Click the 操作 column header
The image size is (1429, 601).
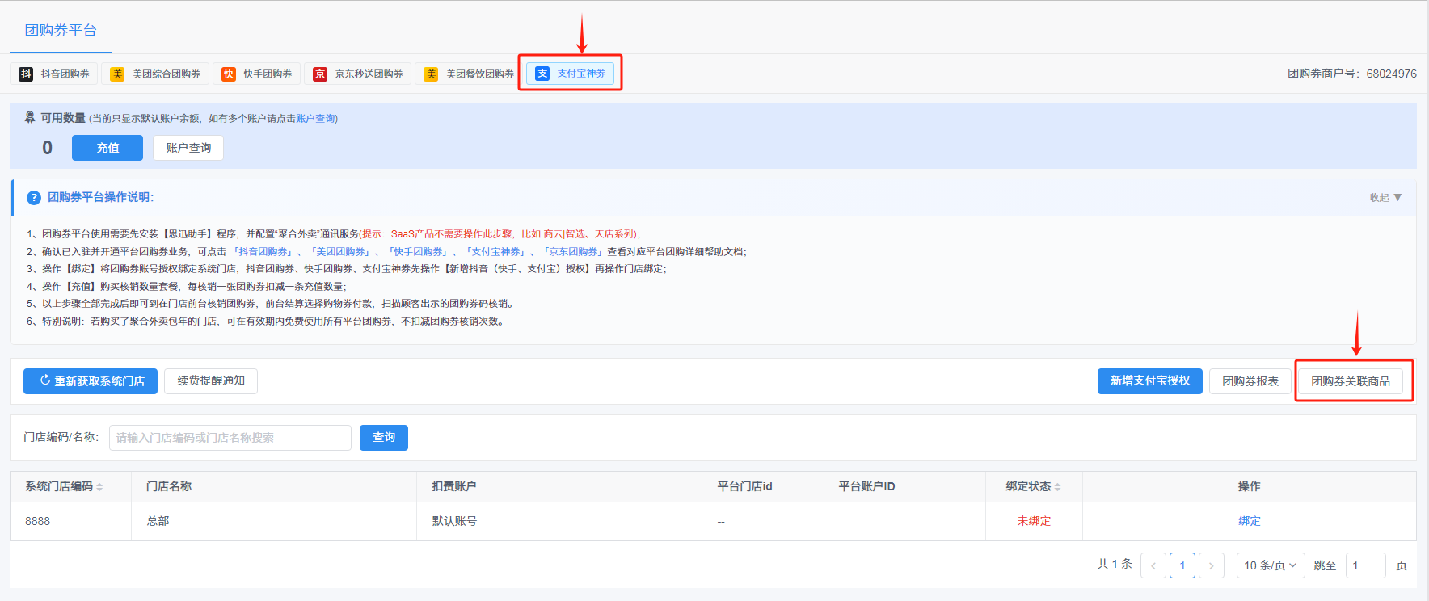[x=1250, y=486]
